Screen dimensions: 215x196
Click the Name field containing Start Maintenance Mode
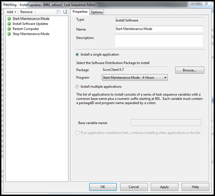click(x=159, y=29)
